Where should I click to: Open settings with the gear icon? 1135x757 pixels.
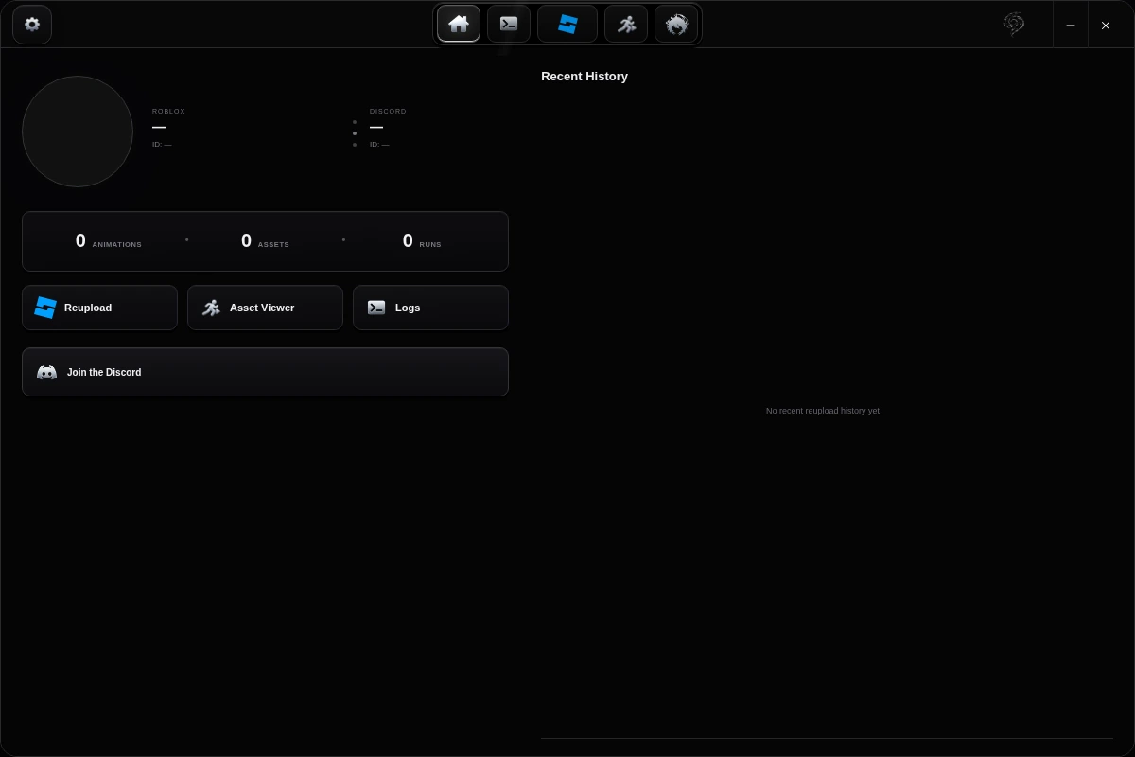coord(32,25)
